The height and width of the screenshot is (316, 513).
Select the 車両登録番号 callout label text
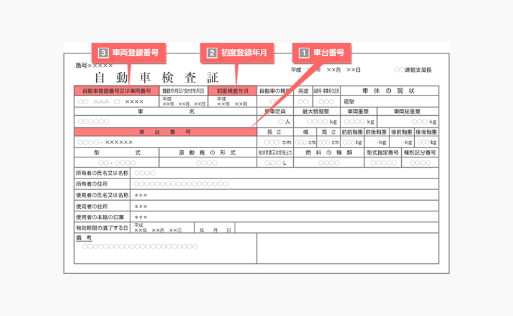tap(135, 53)
